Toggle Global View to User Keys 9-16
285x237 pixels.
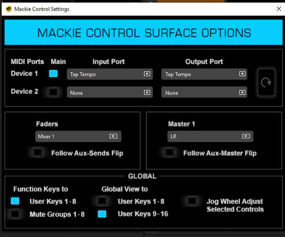click(102, 214)
